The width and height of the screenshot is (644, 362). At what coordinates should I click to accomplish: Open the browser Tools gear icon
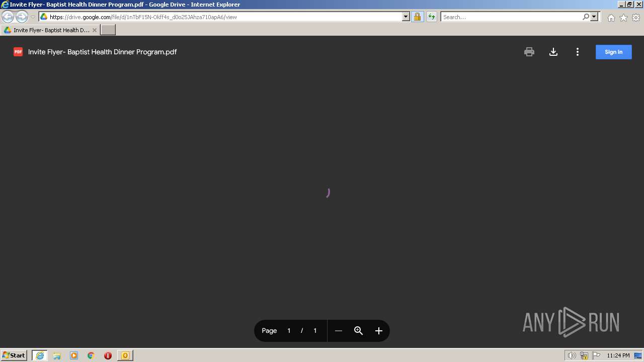(x=636, y=18)
